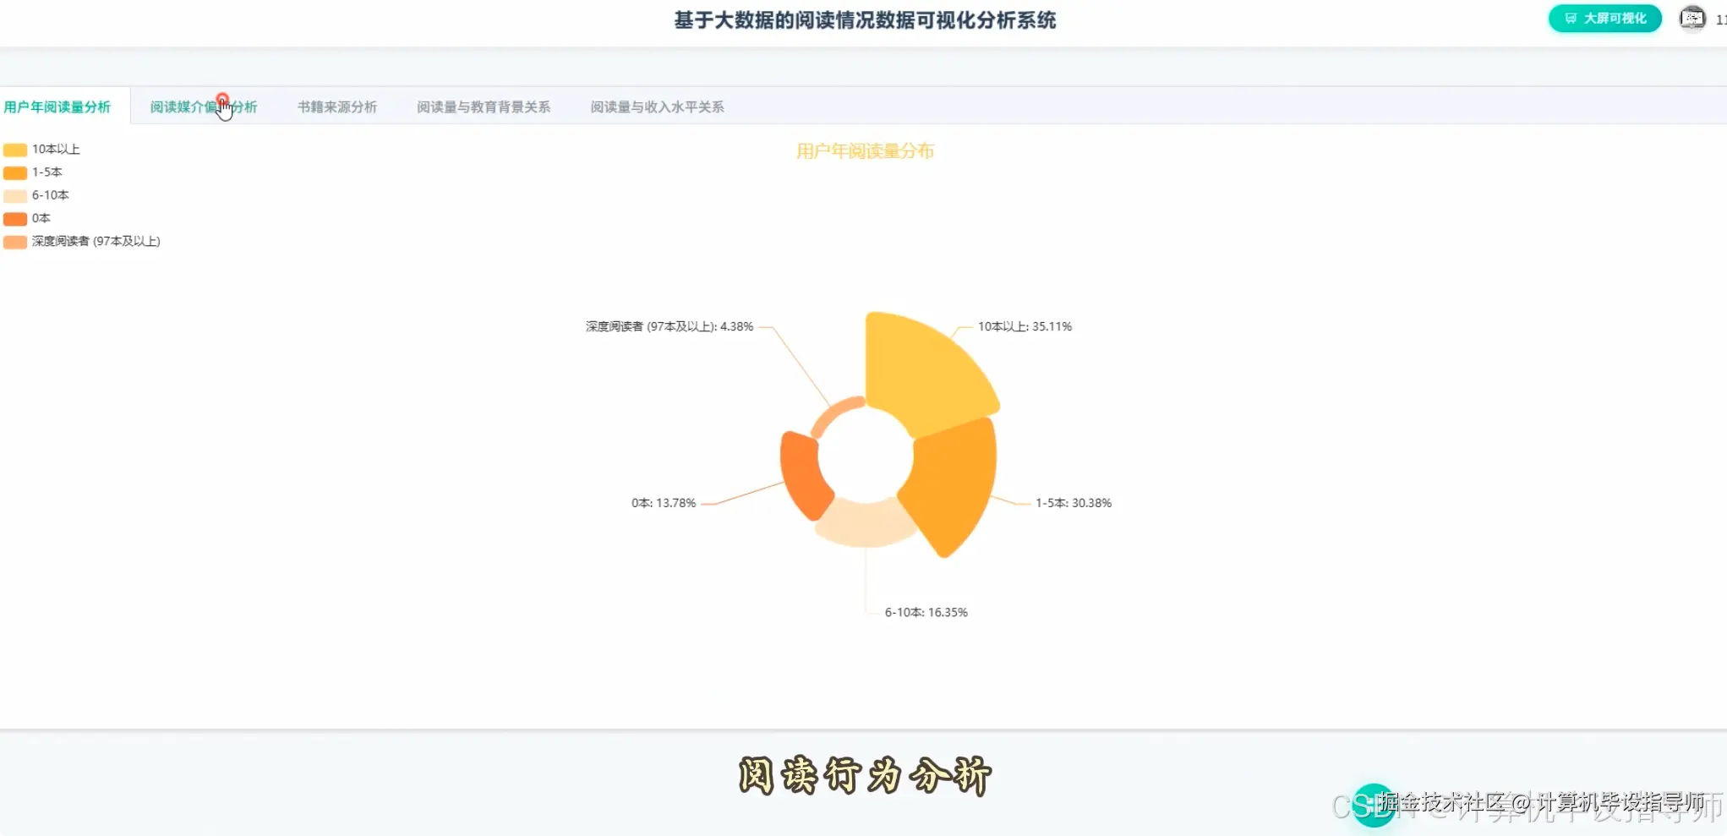Click the chart title 用户年阅读量分布
Image resolution: width=1727 pixels, height=836 pixels.
[x=866, y=151]
